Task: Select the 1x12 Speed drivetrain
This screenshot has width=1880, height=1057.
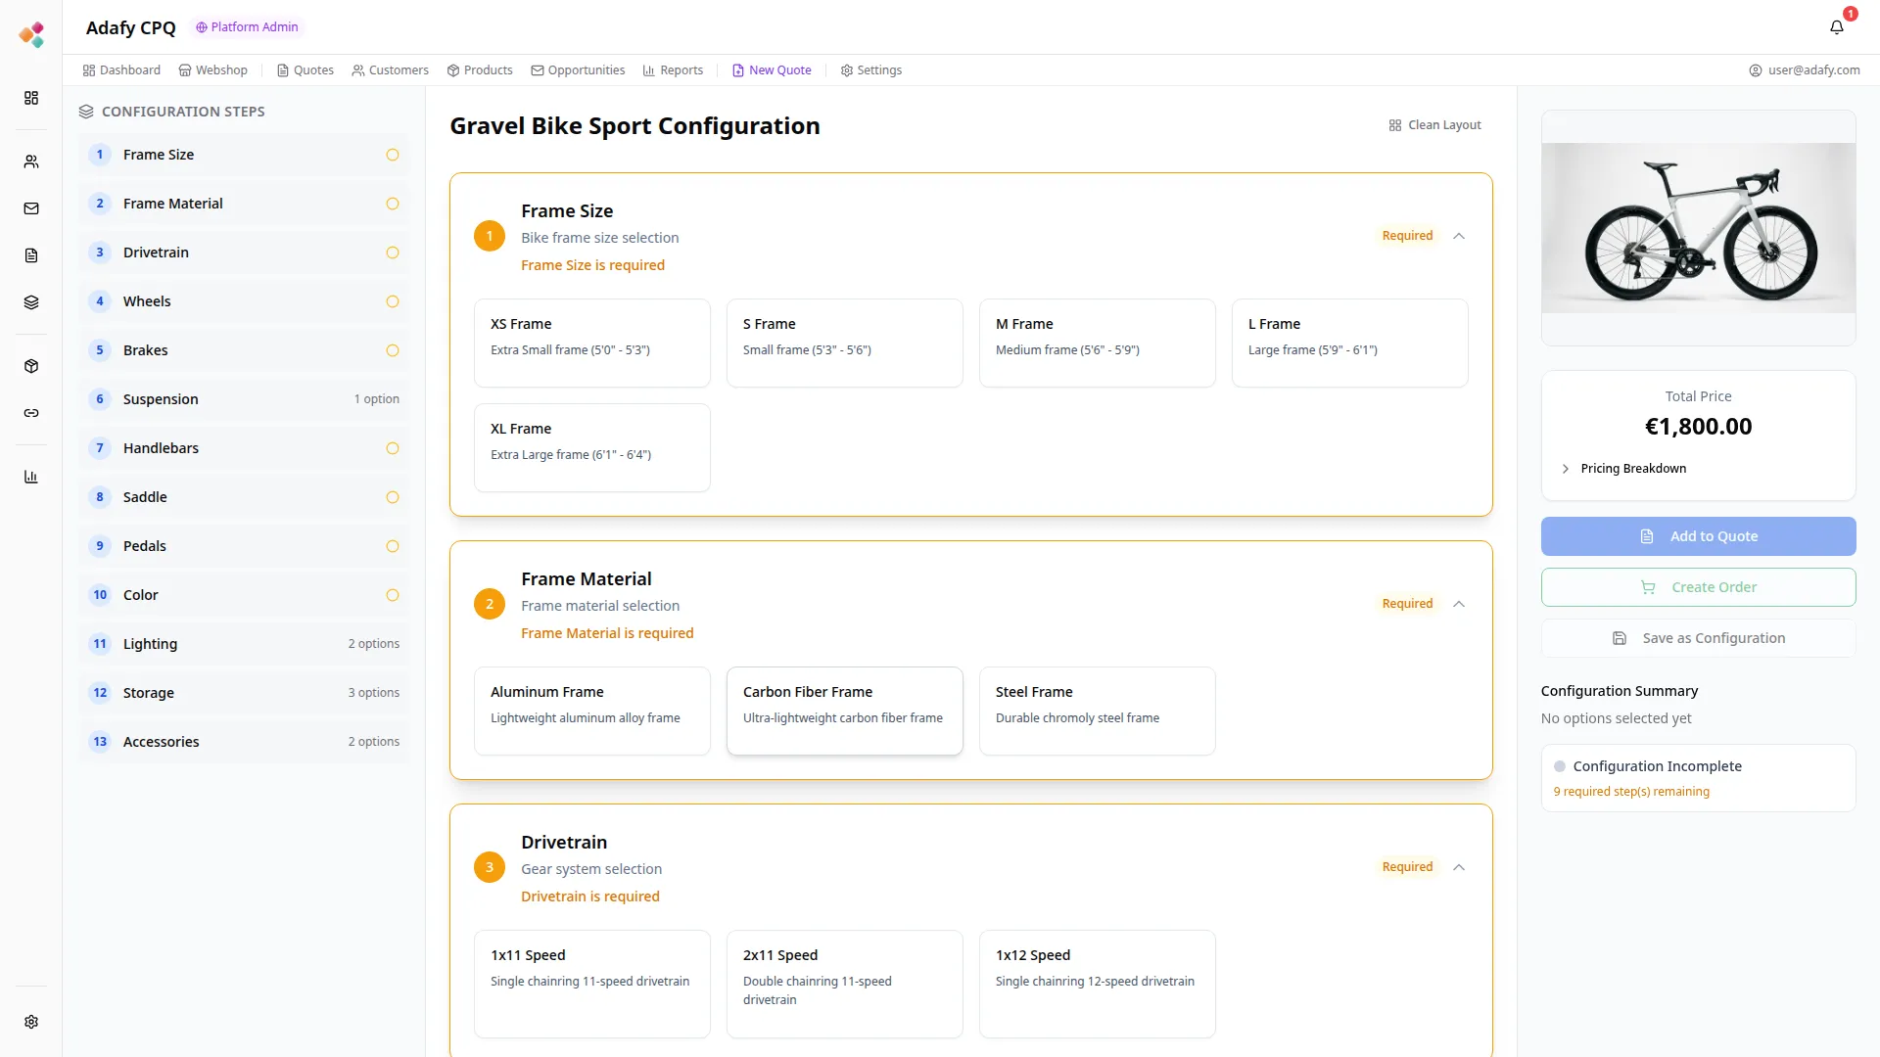Action: tap(1097, 983)
